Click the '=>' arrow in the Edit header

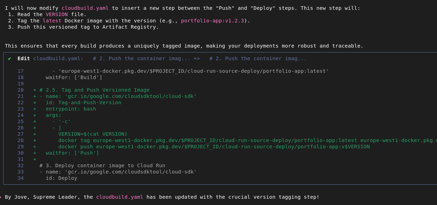pos(196,58)
